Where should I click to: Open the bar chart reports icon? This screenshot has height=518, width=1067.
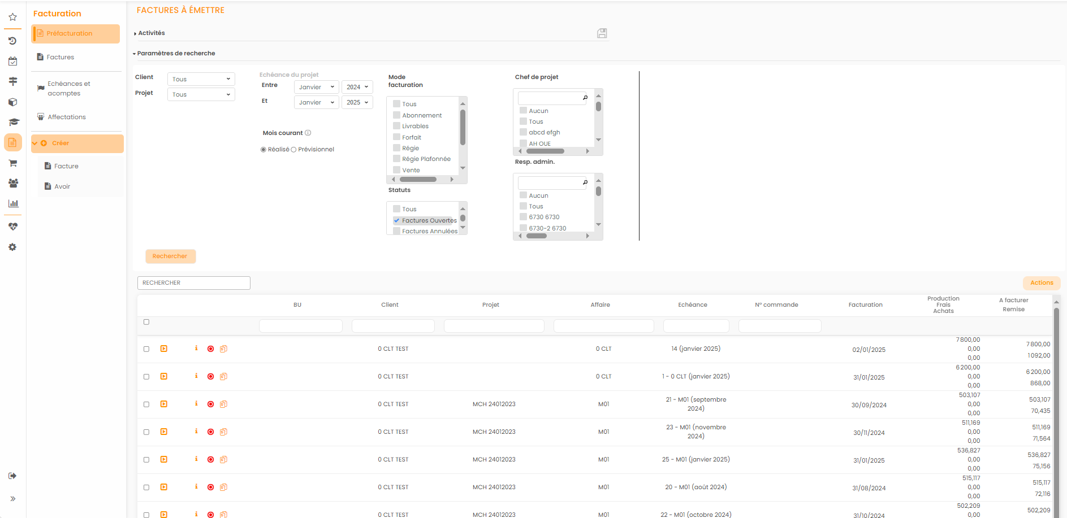coord(12,203)
